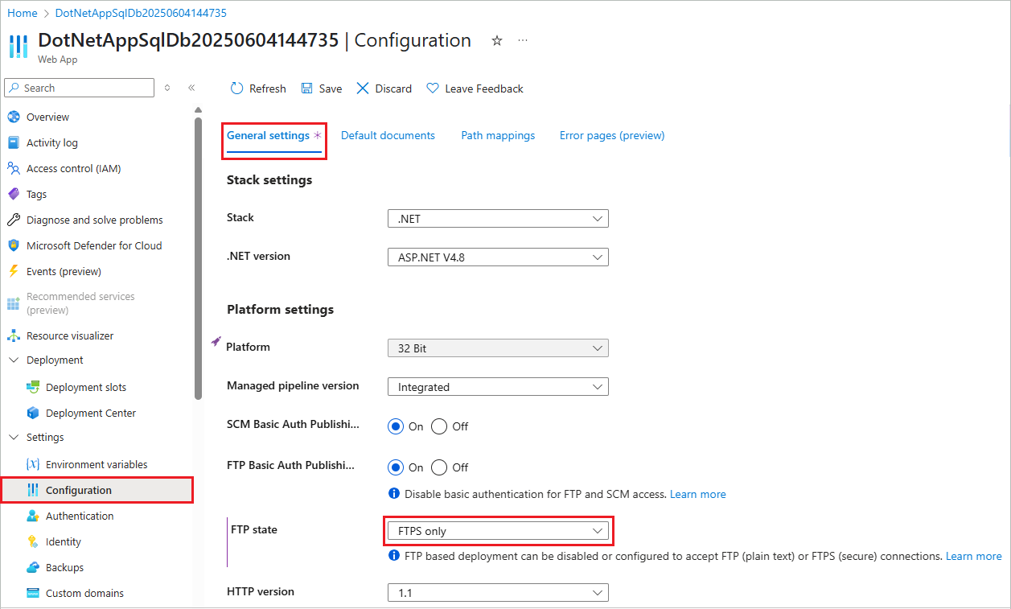Open Deployment slots in sidebar
This screenshot has width=1011, height=609.
(x=86, y=387)
